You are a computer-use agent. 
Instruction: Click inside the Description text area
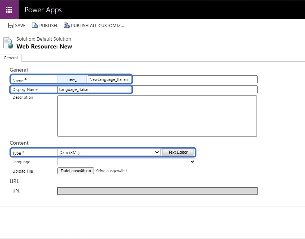(x=157, y=116)
